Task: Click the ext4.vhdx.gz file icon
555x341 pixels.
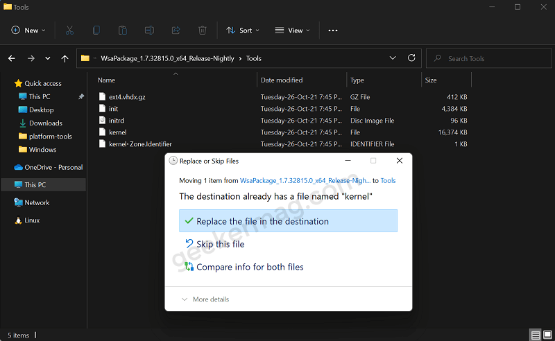Action: [102, 96]
